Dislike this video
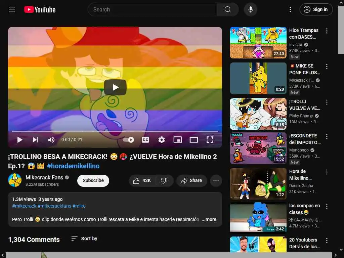Screen dimensions: 344x258 click(164, 180)
